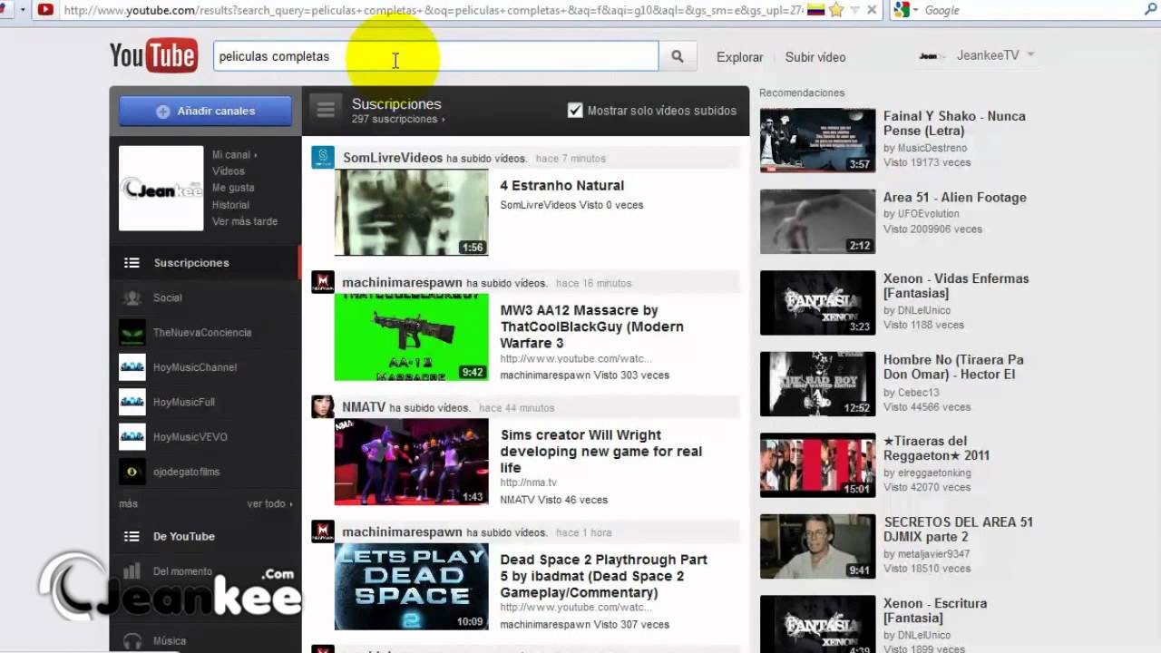
Task: Open the Explorar tab
Action: point(739,57)
